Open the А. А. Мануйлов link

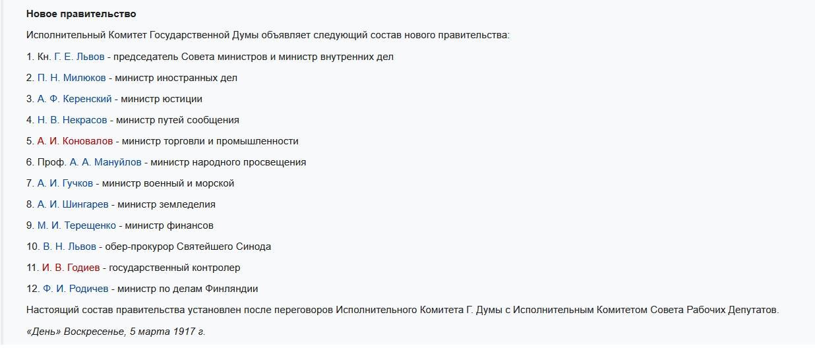[106, 162]
